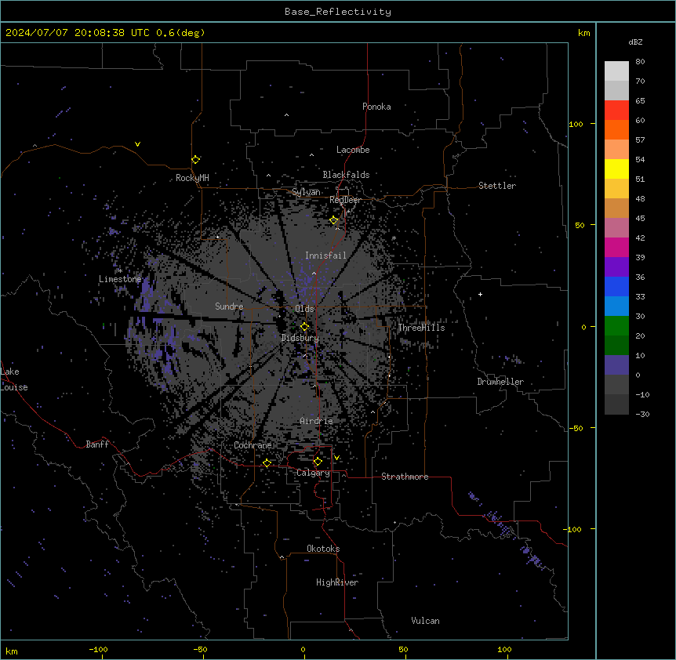Screen dimensions: 676x660
Task: Click the Vulcan label
Action: pos(426,621)
